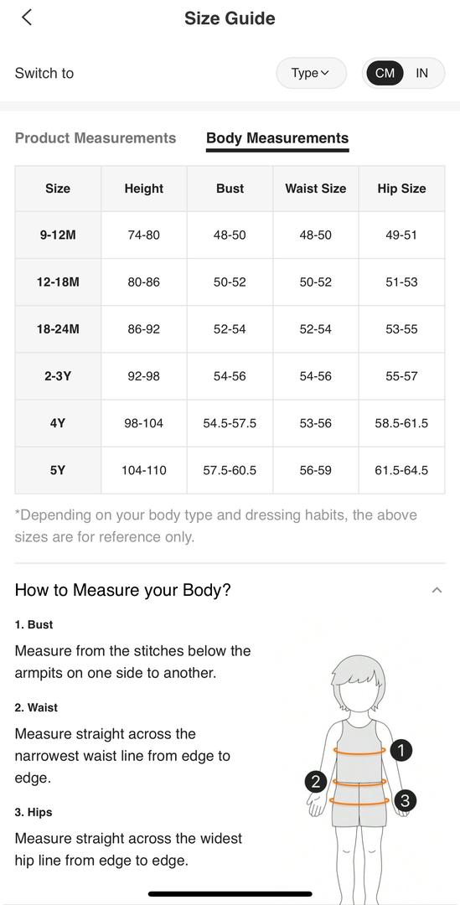Click numbered marker 3 on figure
The width and height of the screenshot is (460, 905).
coord(406,800)
